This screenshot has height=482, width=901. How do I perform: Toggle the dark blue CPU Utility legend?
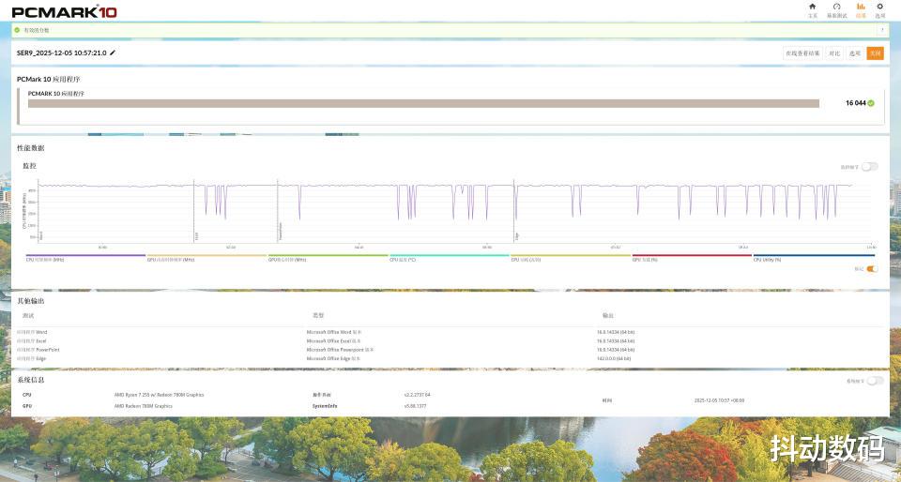pos(813,258)
